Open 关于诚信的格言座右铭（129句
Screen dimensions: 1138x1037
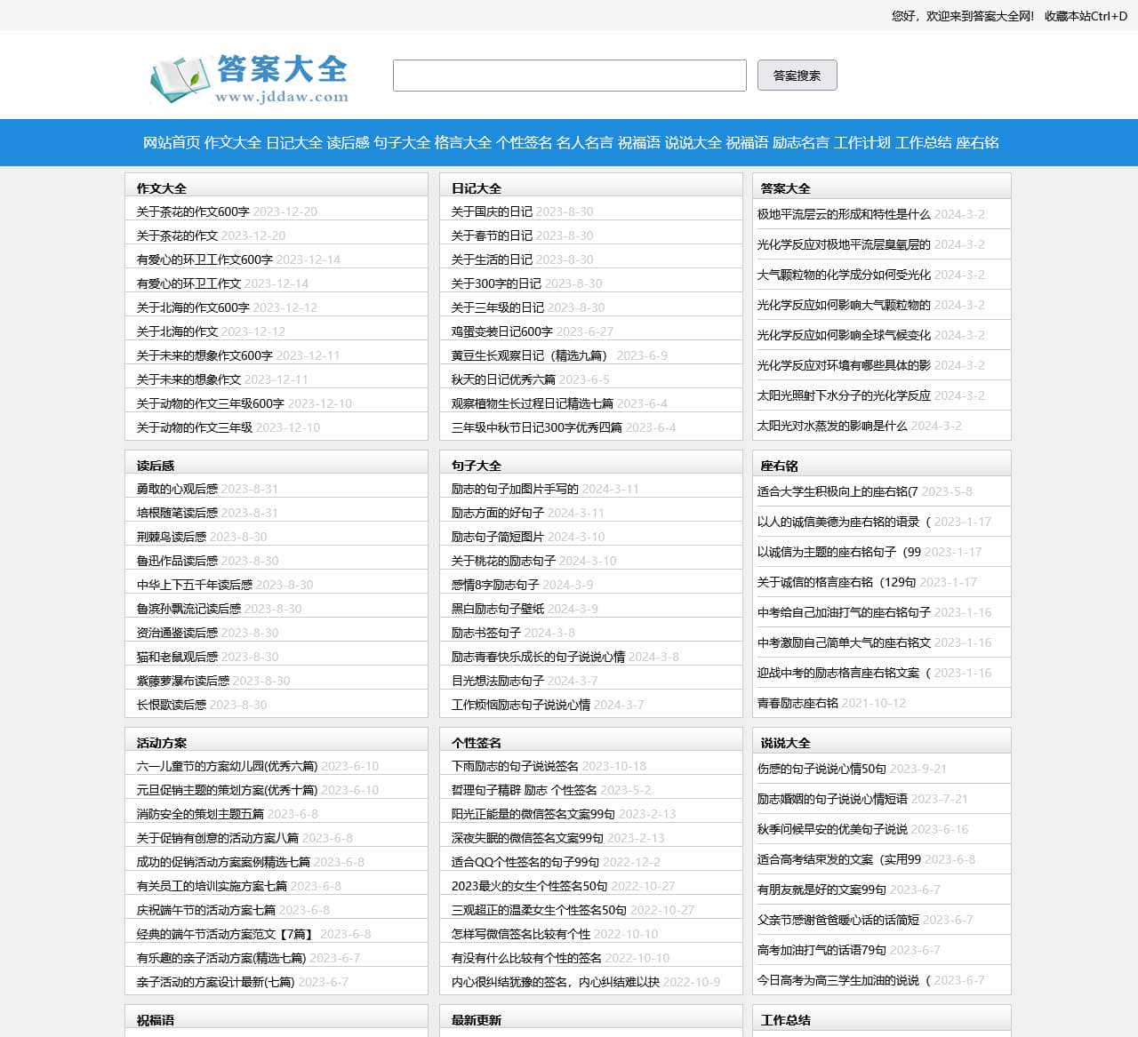(836, 582)
